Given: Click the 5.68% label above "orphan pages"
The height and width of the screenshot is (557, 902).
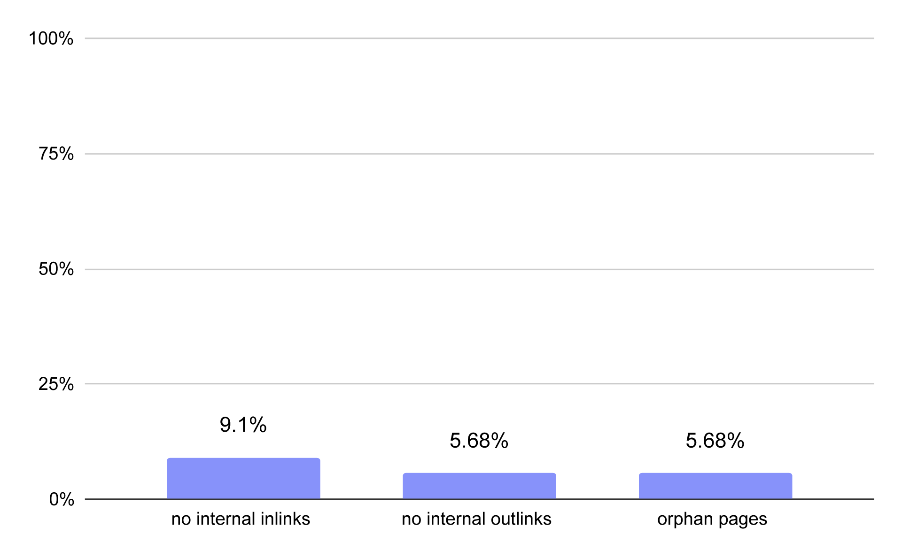Looking at the screenshot, I should pos(715,441).
